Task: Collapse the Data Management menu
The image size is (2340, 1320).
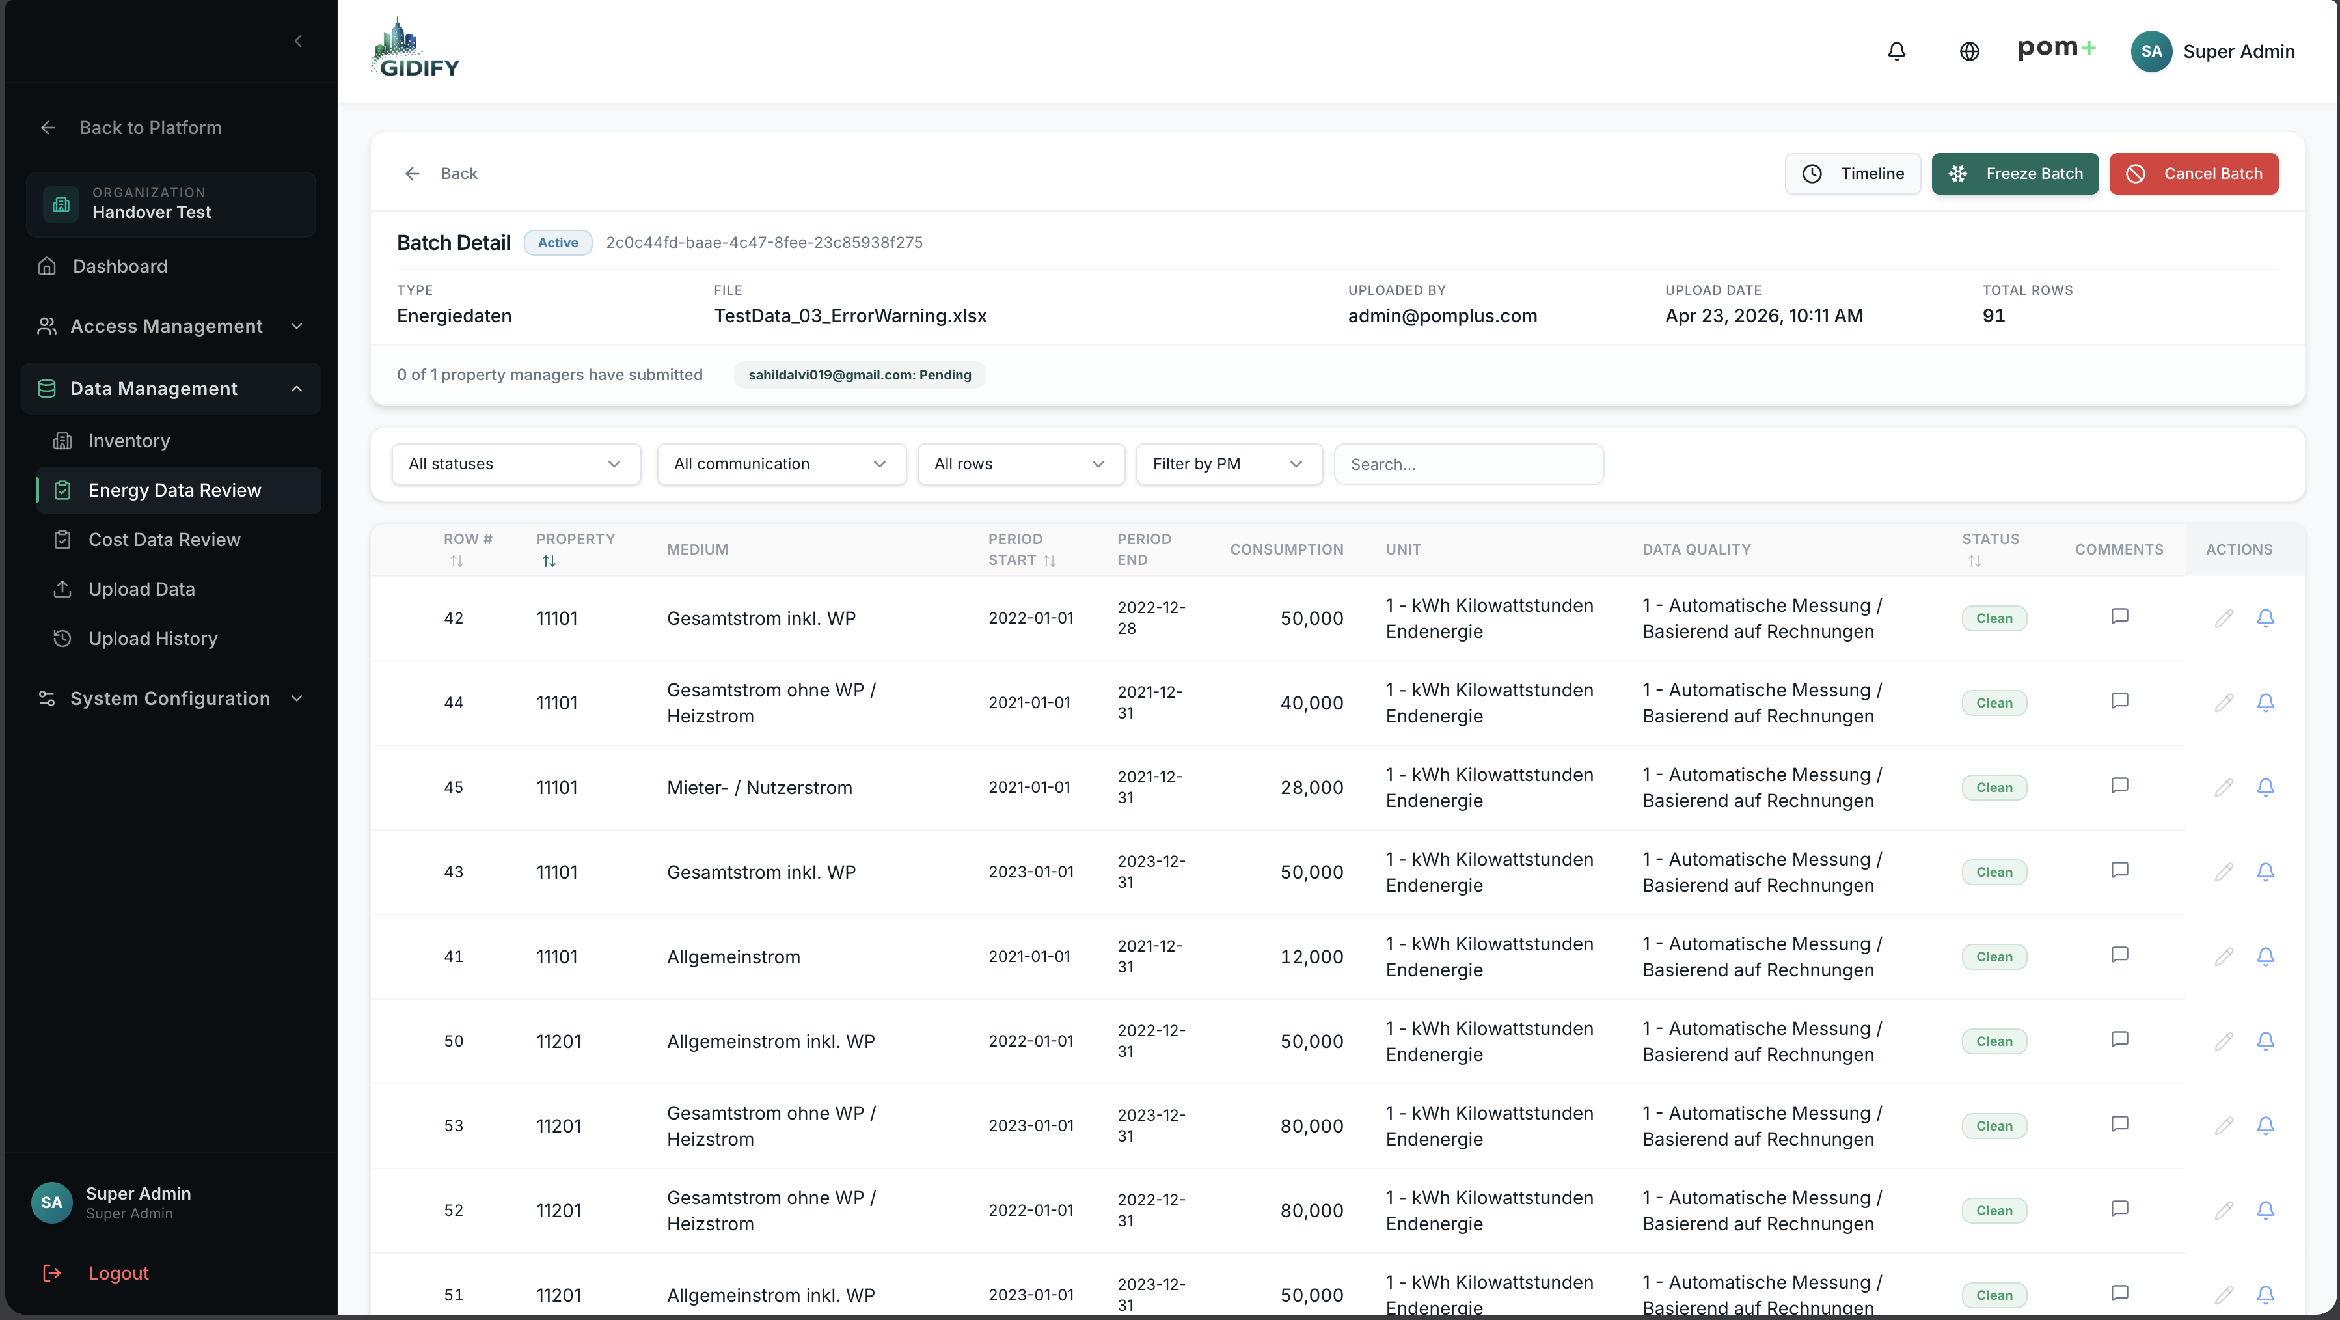Action: [170, 389]
